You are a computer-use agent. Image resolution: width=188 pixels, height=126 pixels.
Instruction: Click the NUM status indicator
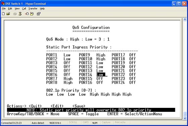point(95,123)
